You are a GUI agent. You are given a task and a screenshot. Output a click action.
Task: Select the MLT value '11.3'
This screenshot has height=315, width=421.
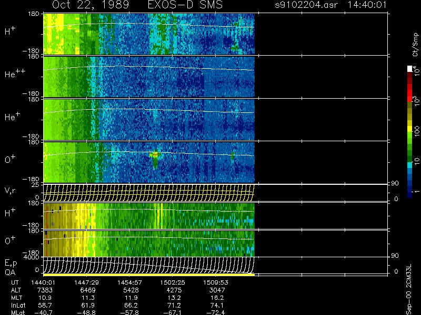tap(89, 298)
